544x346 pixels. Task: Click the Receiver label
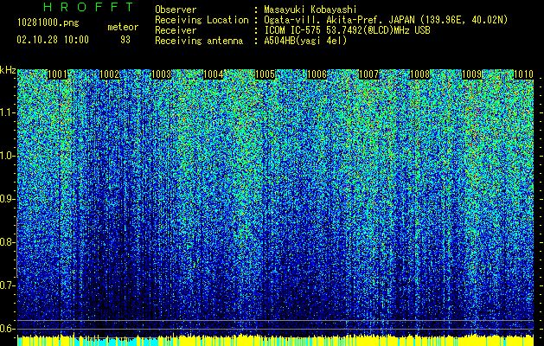(176, 30)
